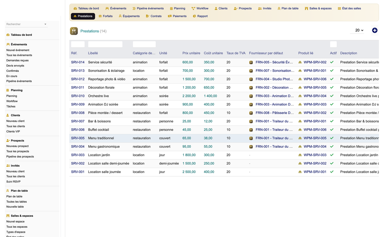Toggle Actif checkmark for SRV-012
This screenshot has width=383, height=237.
pos(332,79)
